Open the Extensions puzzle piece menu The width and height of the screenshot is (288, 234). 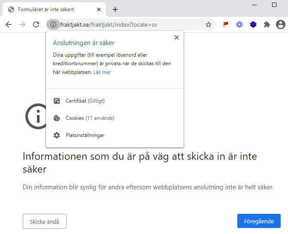click(267, 24)
